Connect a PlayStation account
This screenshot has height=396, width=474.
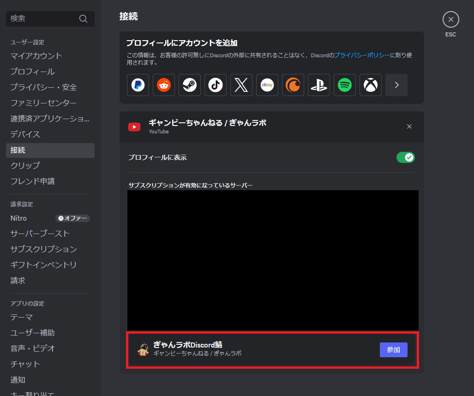[319, 85]
